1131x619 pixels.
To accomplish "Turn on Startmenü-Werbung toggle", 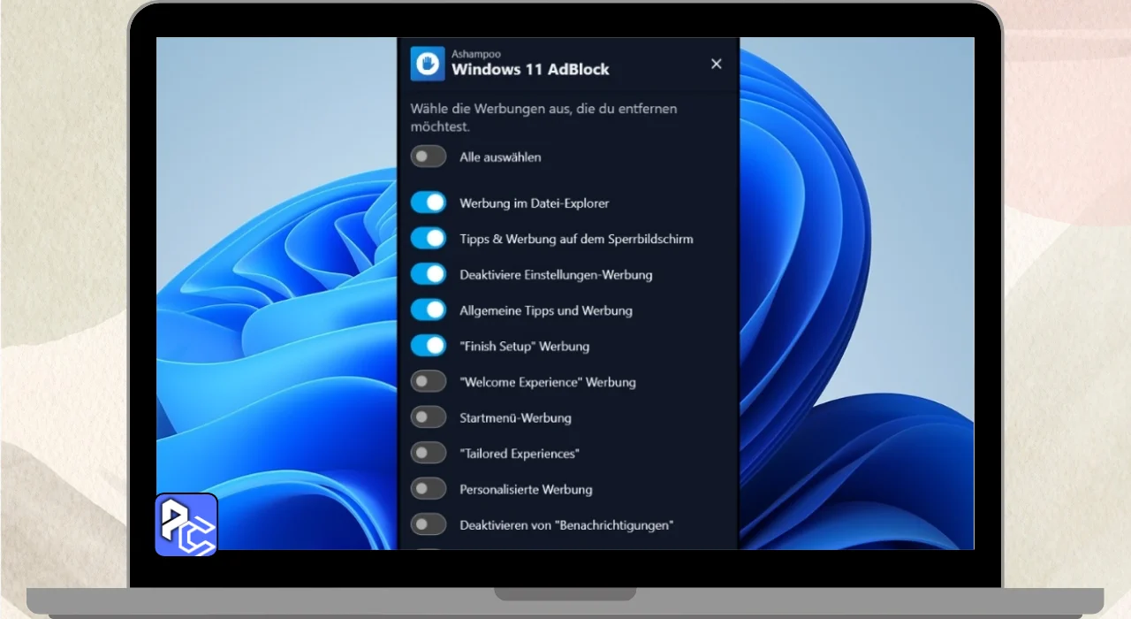I will coord(429,417).
